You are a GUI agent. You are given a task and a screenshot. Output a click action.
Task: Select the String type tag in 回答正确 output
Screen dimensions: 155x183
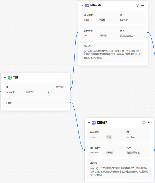click(x=103, y=35)
